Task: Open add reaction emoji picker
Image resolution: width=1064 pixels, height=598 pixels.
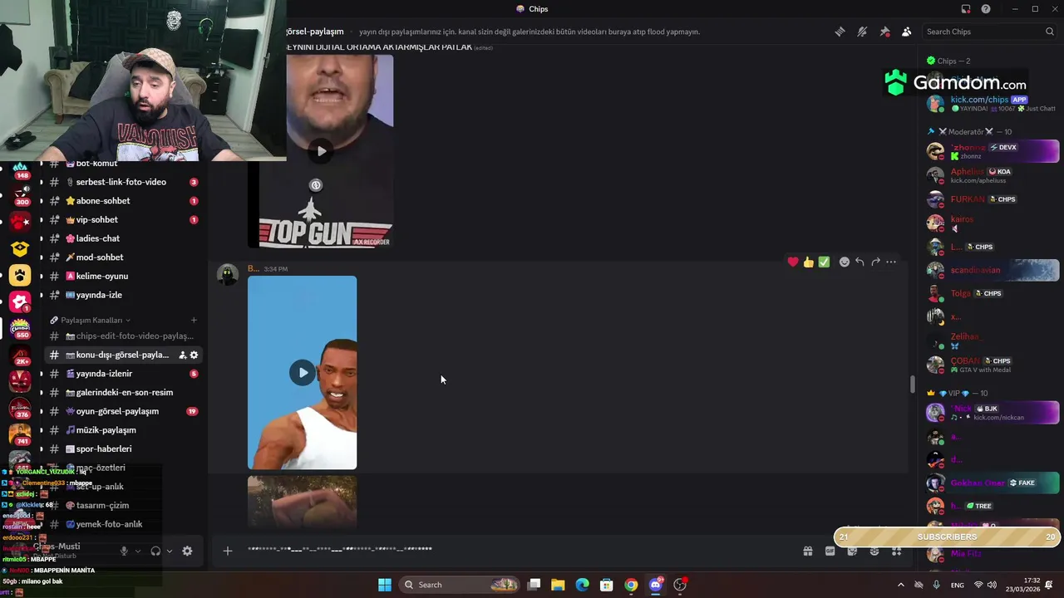Action: click(845, 262)
